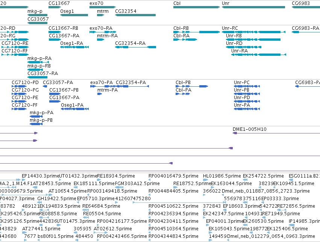320x242 pixels.
Task: Click the mtrm gene label
Action: click(103, 11)
